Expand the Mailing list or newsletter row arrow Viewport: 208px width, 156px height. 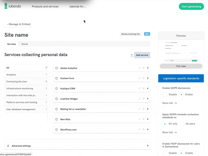[148, 109]
